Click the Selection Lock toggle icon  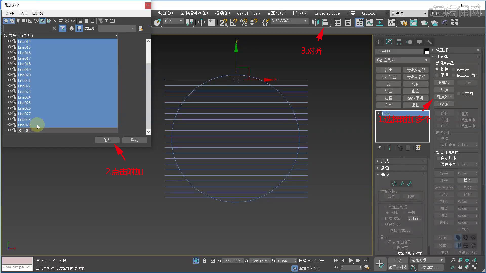point(205,261)
